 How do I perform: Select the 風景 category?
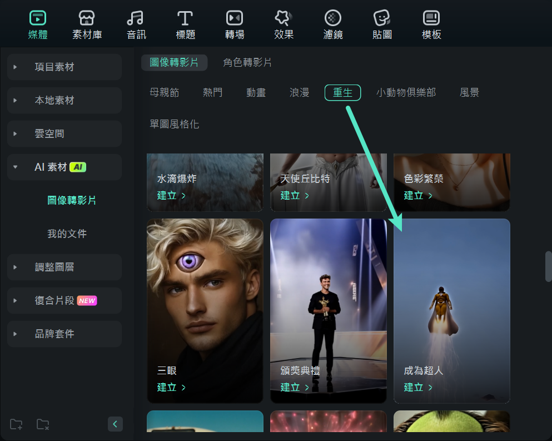pyautogui.click(x=469, y=93)
